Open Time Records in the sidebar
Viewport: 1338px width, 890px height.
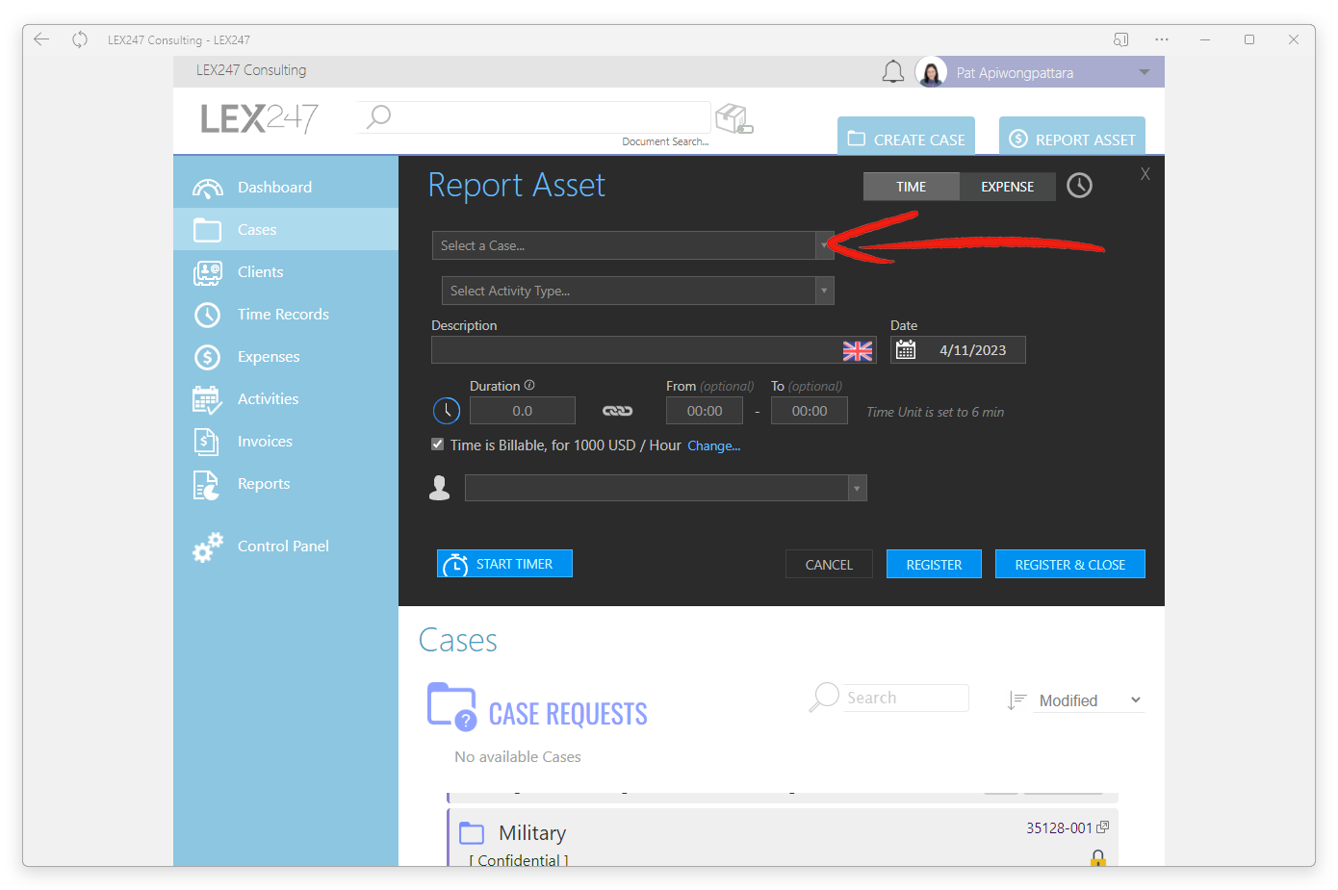[286, 314]
